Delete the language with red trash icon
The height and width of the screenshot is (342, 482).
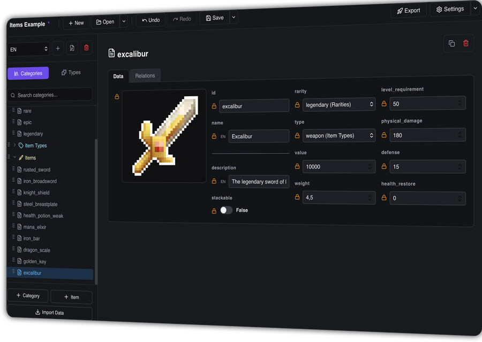pos(86,48)
